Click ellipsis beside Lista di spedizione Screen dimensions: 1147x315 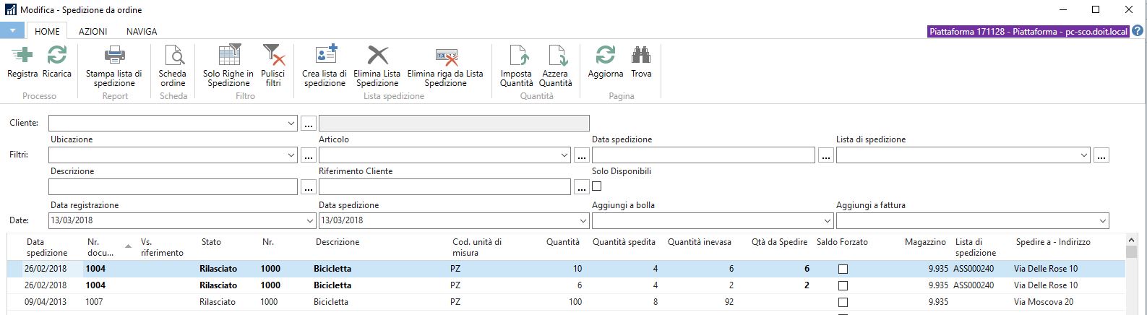click(1101, 155)
